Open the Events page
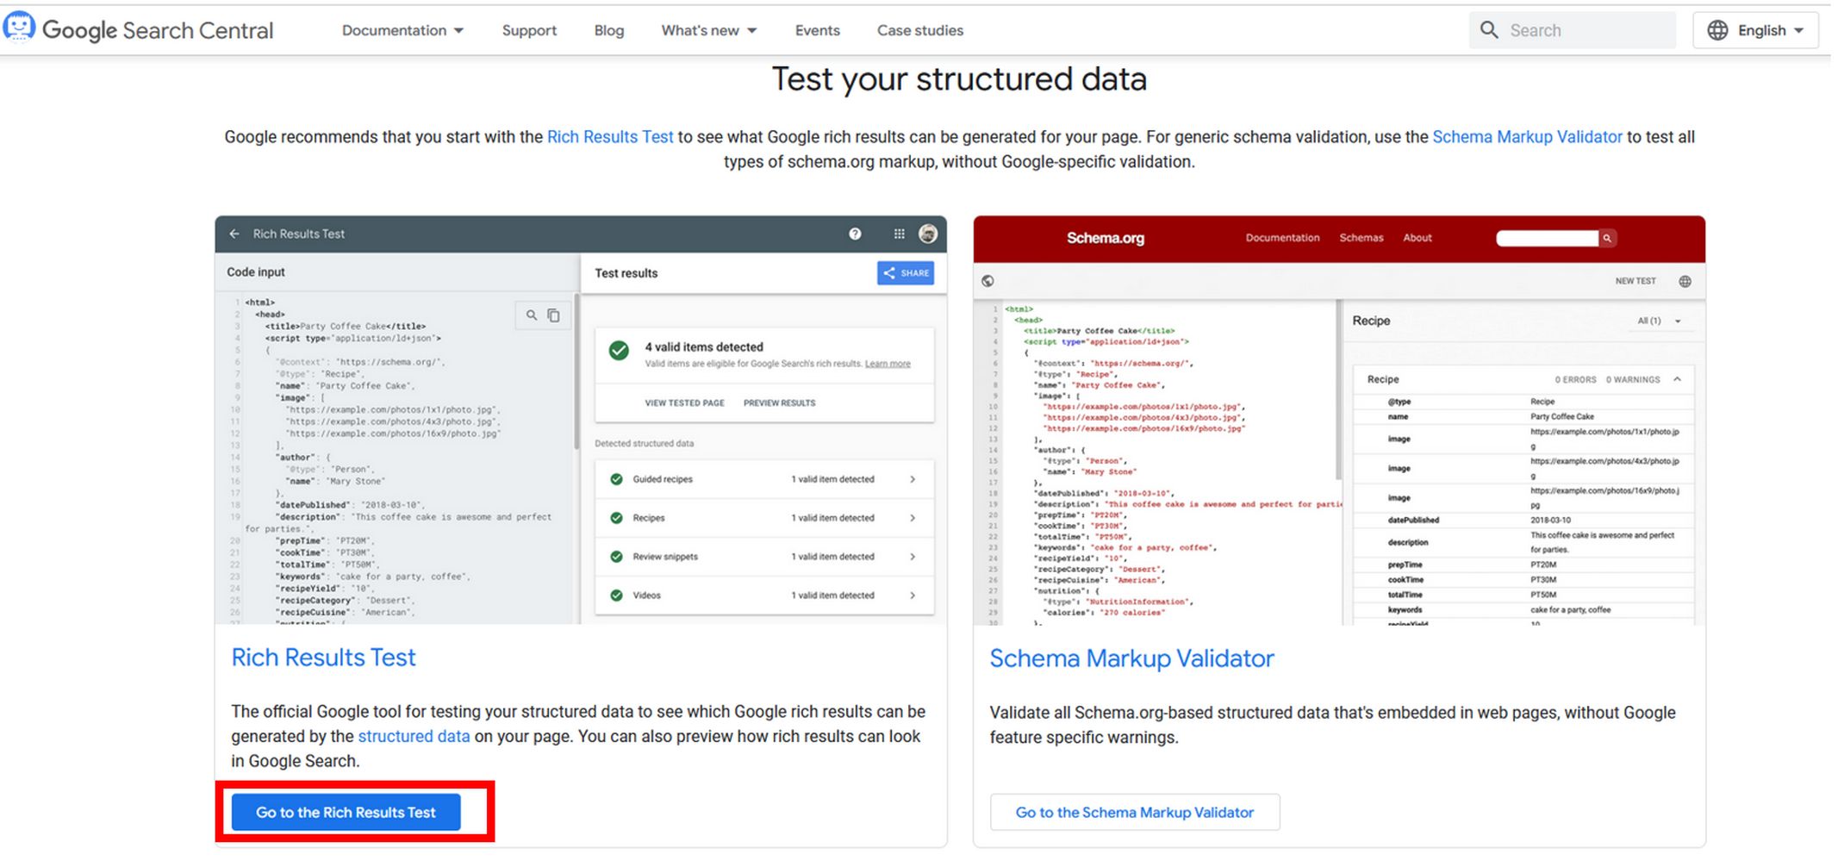The width and height of the screenshot is (1838, 861). [x=817, y=30]
